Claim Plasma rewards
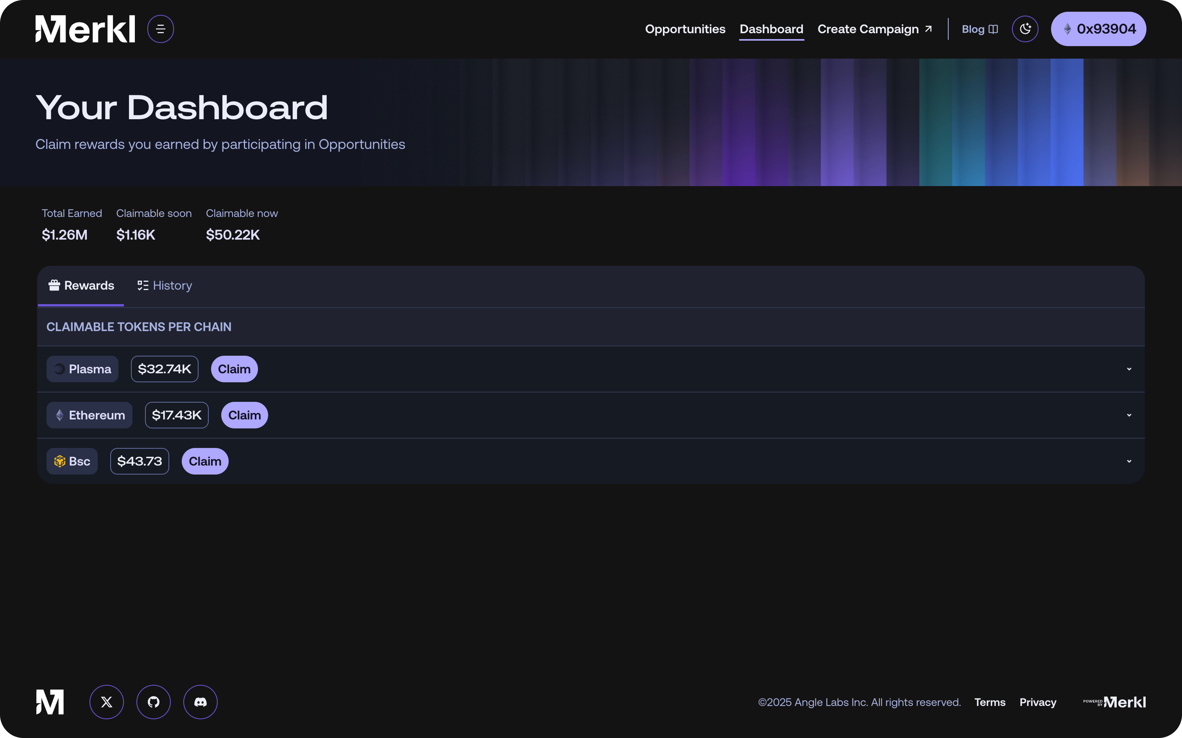 234,369
